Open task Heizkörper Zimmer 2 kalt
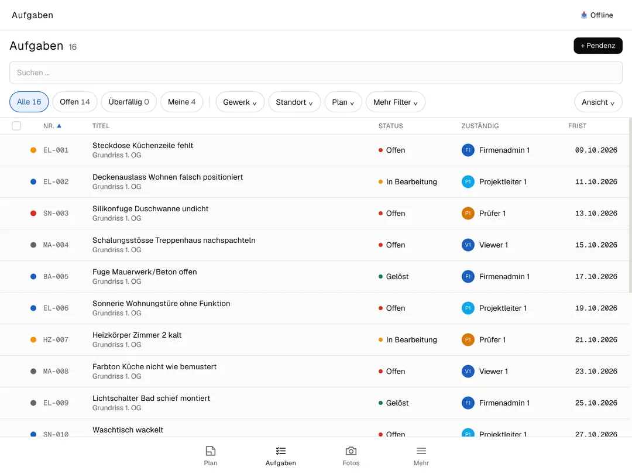This screenshot has height=474, width=632. 137,335
